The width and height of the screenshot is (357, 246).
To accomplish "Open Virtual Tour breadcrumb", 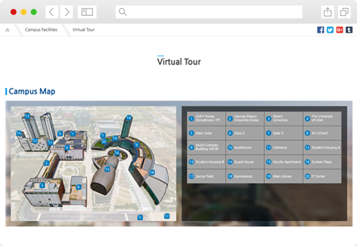I will pos(83,30).
